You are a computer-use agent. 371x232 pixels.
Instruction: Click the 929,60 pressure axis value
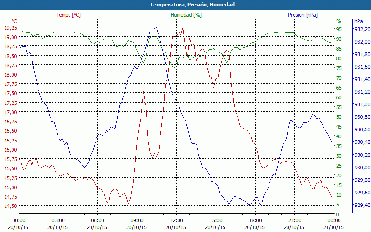[x=362, y=193]
